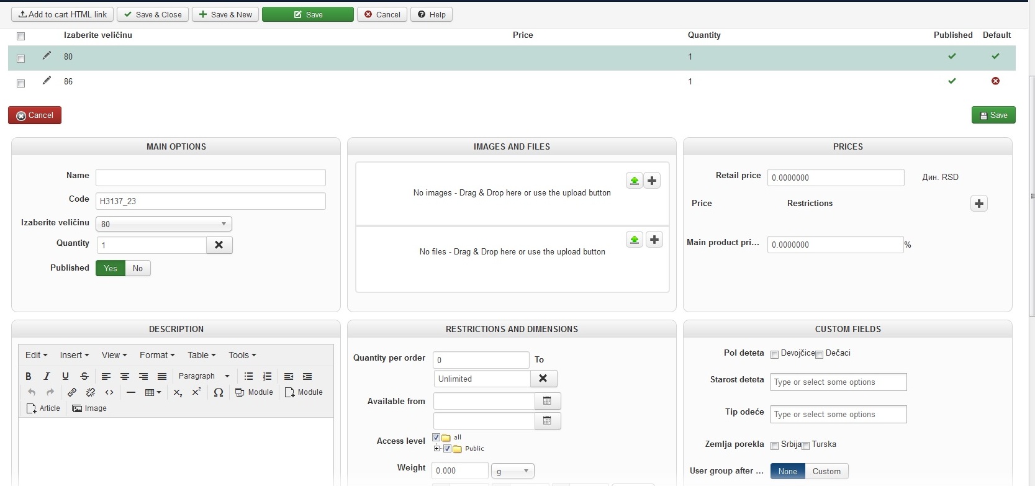Open the Paragraph format dropdown
1035x486 pixels.
pos(204,376)
